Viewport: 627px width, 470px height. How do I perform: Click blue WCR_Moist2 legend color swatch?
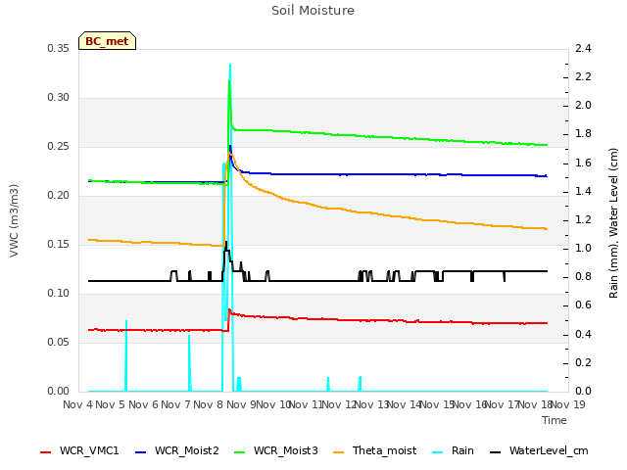(x=141, y=452)
